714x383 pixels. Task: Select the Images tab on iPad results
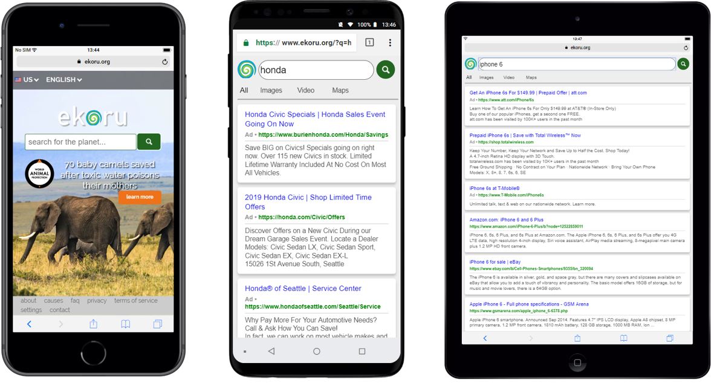pos(486,77)
